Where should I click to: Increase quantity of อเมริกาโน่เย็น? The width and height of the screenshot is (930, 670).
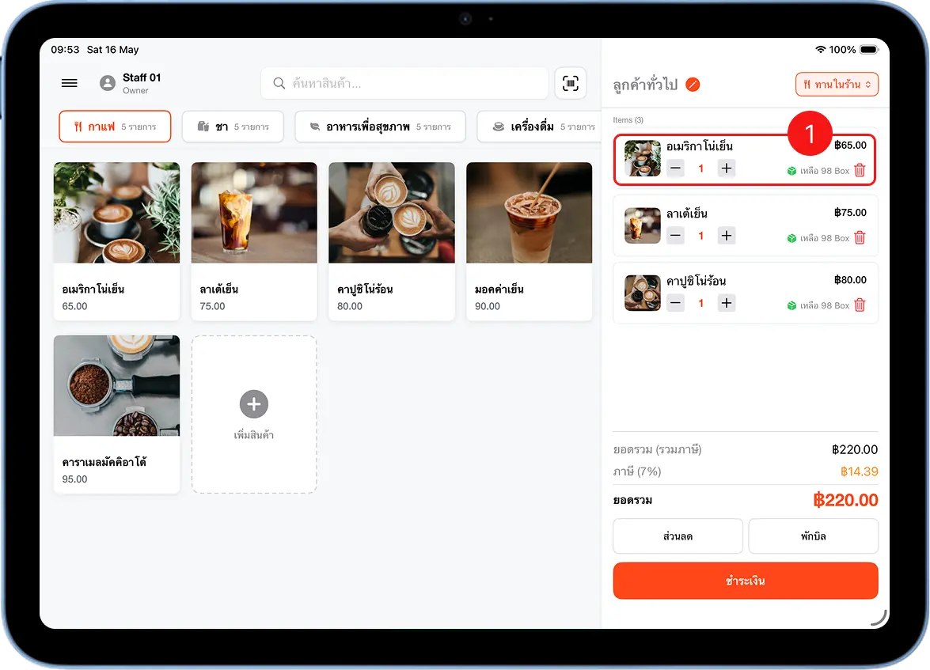point(726,168)
